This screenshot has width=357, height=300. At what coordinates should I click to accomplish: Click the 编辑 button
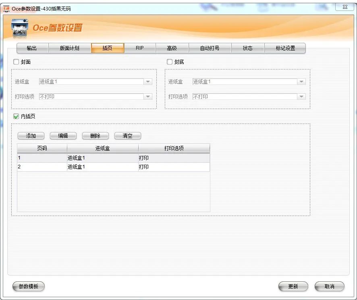(63, 136)
